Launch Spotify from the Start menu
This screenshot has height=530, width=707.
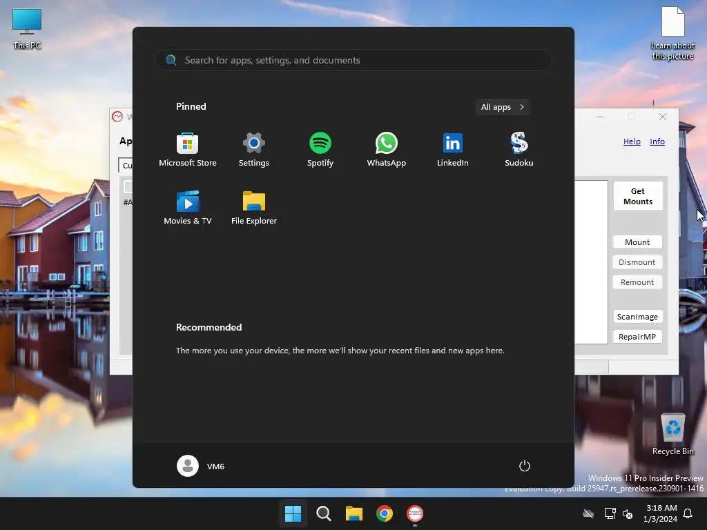coord(320,150)
